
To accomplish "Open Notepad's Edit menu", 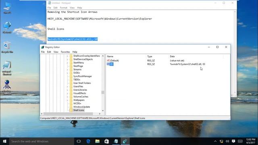I will pyautogui.click(x=56, y=8).
